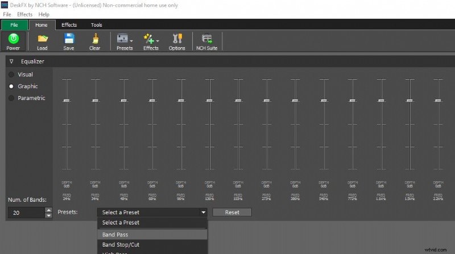Switch to the Tools ribbon tab
This screenshot has width=455, height=254.
(96, 25)
